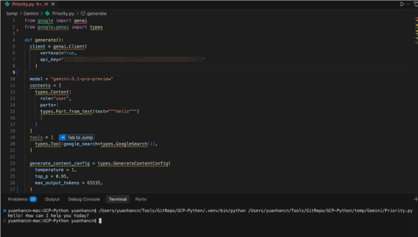Click the Python icon in the editor tab
The image size is (418, 237).
[x=7, y=4]
